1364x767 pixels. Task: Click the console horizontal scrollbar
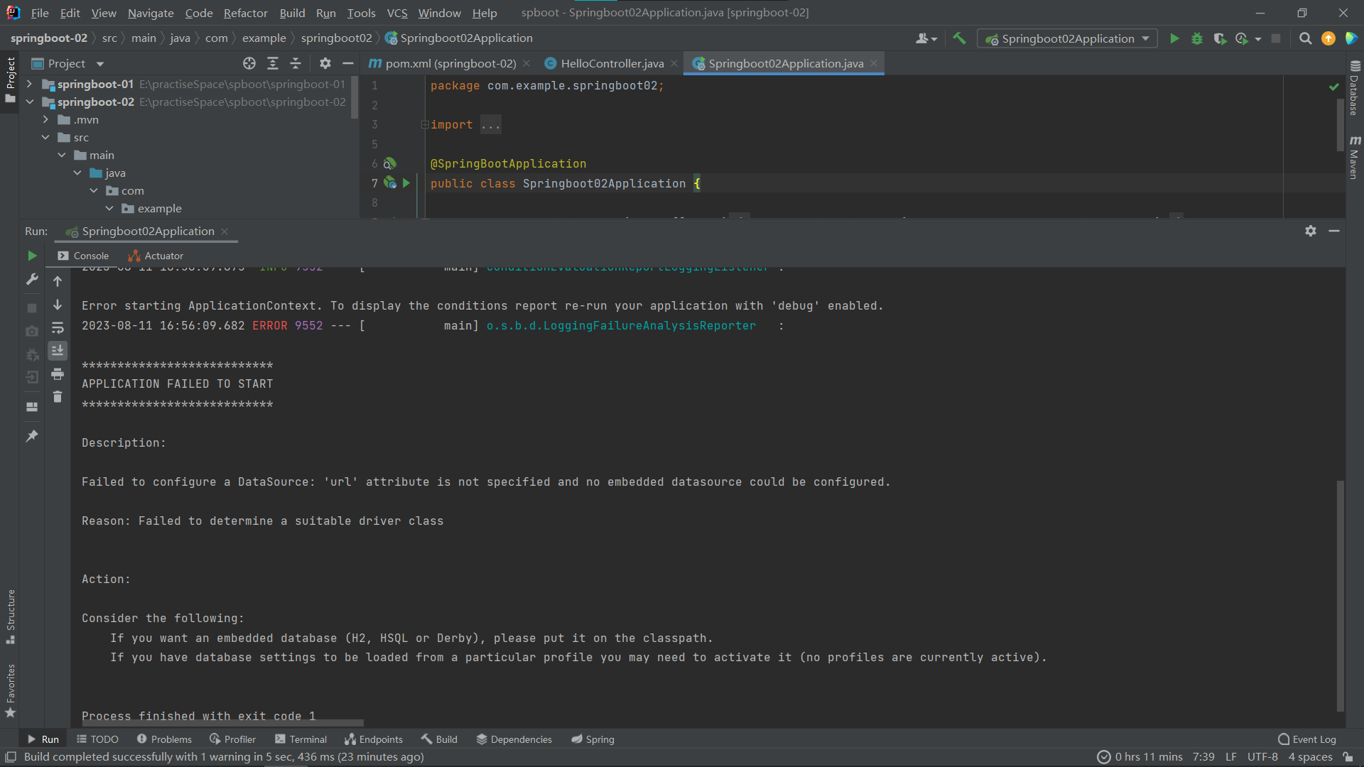tap(222, 722)
